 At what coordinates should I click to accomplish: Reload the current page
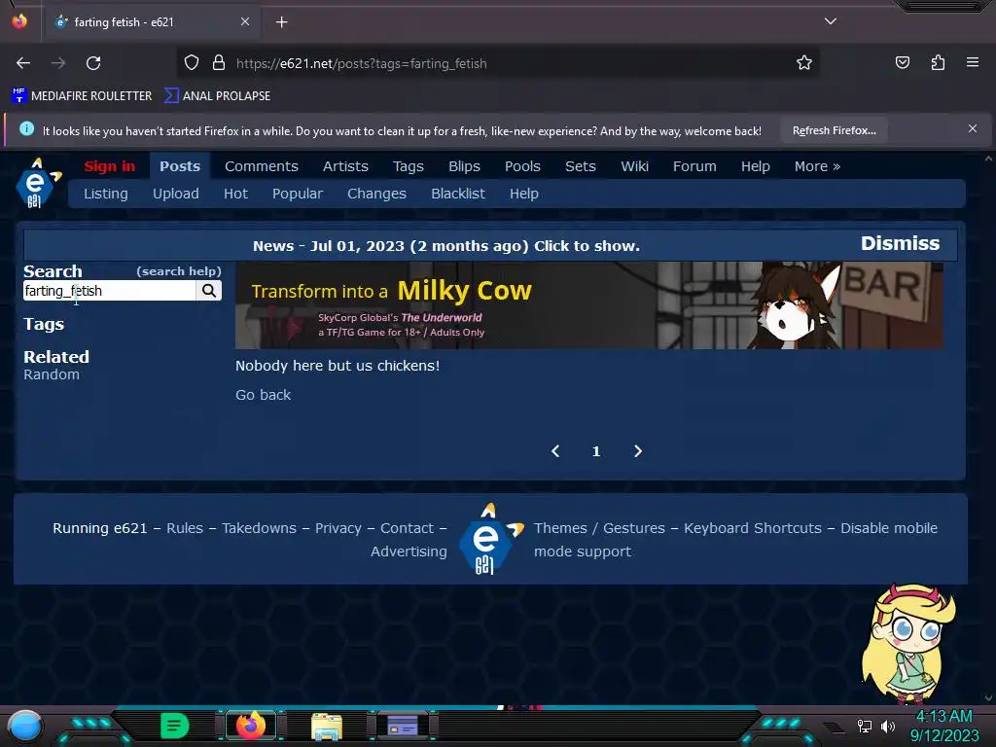pos(93,63)
